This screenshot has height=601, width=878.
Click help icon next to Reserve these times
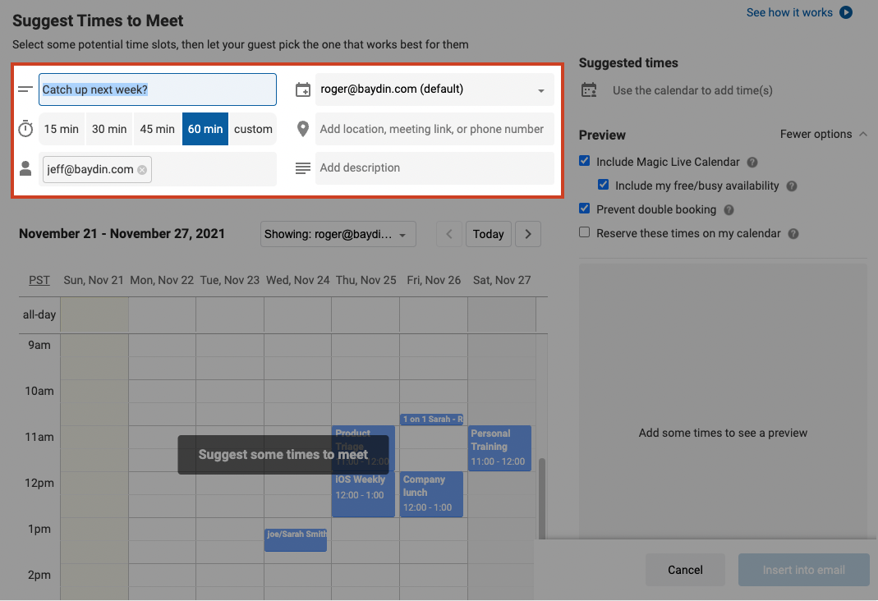[x=793, y=234]
